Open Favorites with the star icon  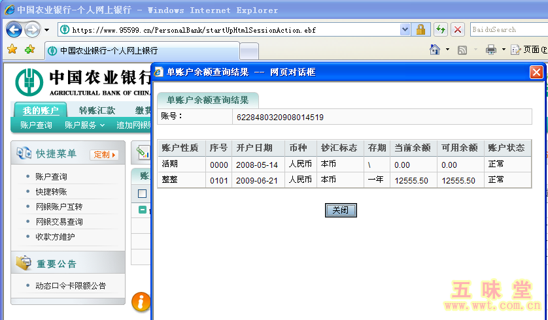pyautogui.click(x=12, y=50)
